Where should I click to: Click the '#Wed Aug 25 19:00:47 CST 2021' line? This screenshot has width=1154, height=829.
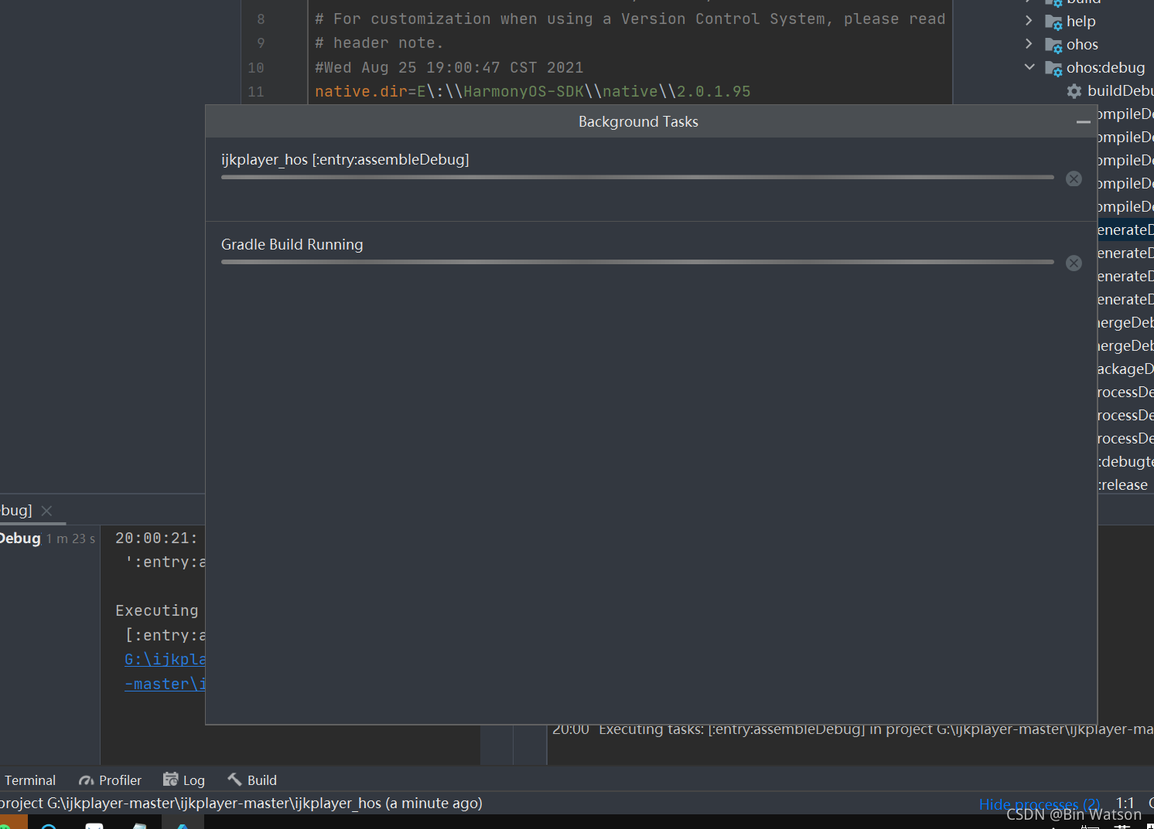tap(449, 67)
